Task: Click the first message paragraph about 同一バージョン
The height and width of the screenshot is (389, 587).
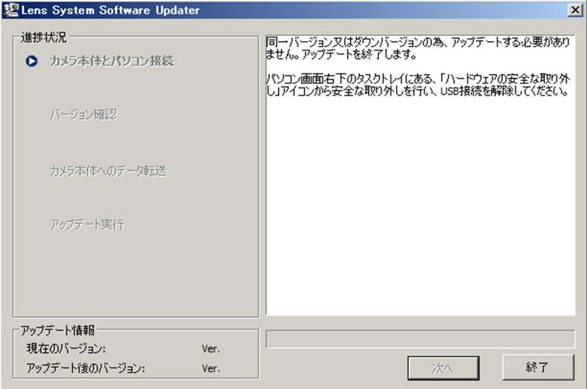Action: click(x=417, y=49)
